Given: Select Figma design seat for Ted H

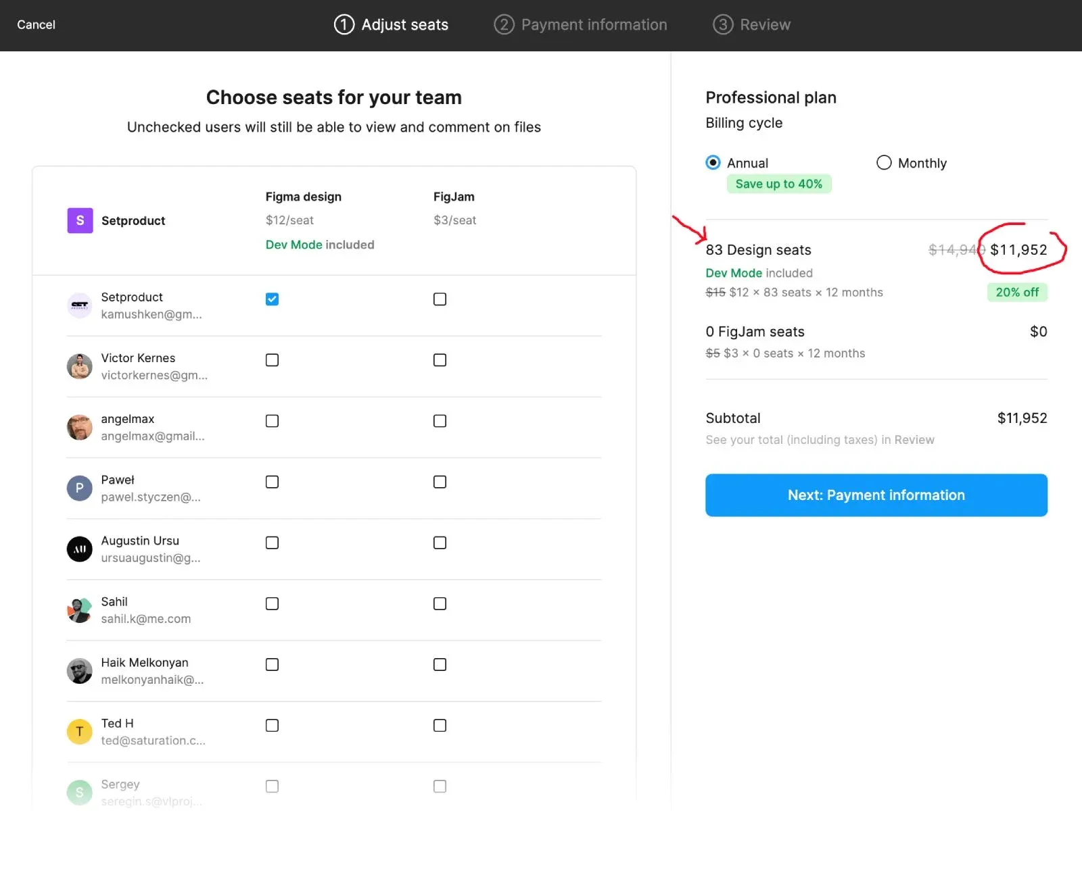Looking at the screenshot, I should coord(272,724).
